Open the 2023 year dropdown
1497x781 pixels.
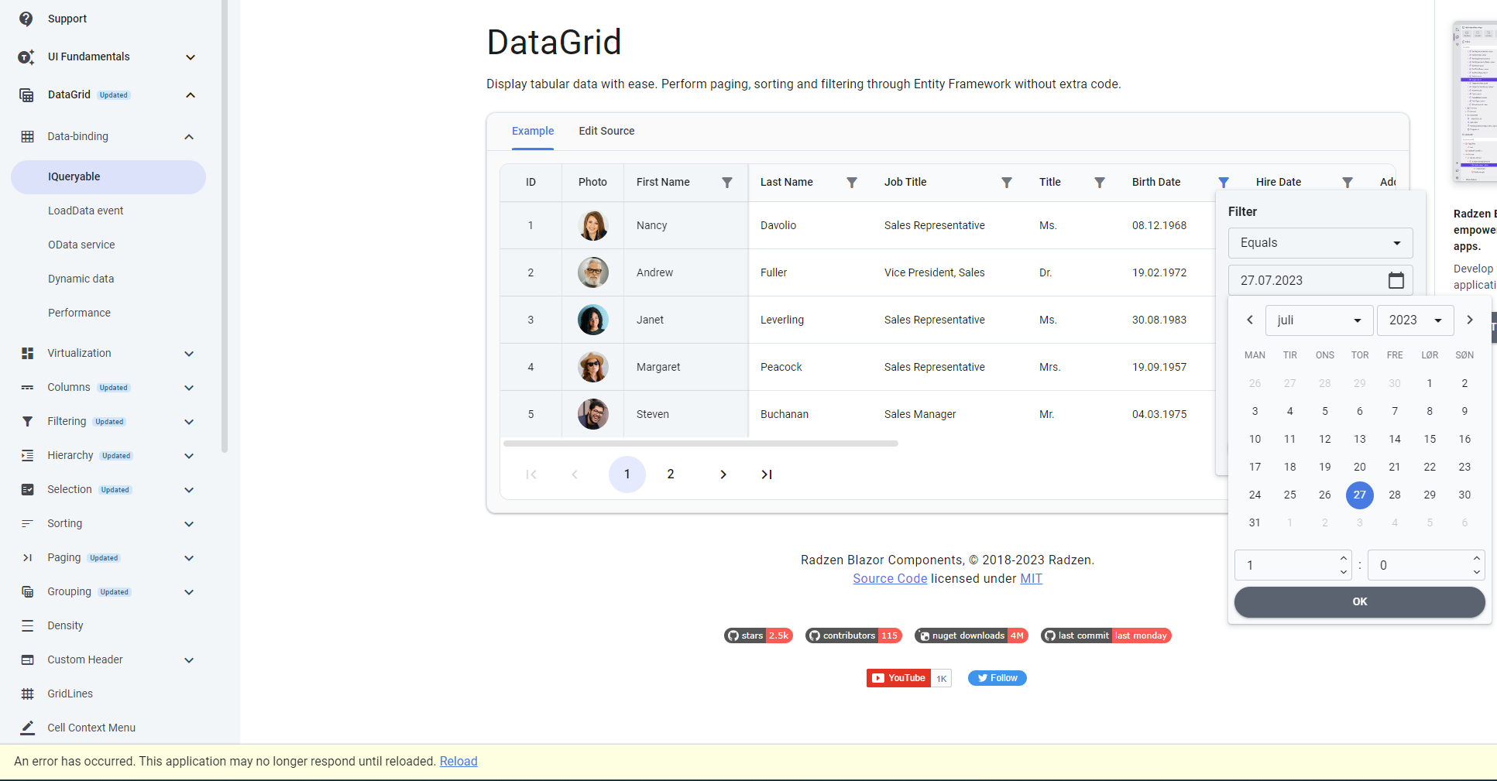pyautogui.click(x=1415, y=320)
